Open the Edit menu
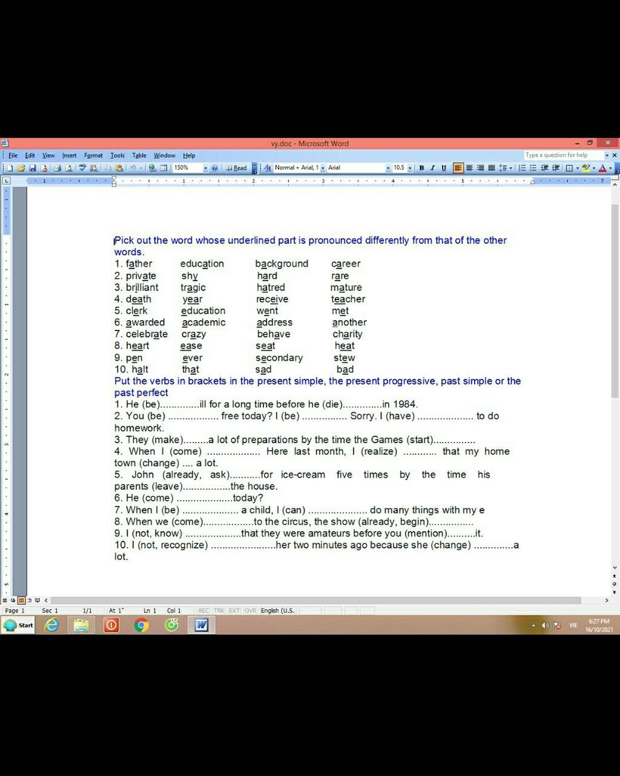The image size is (620, 776). click(x=30, y=155)
